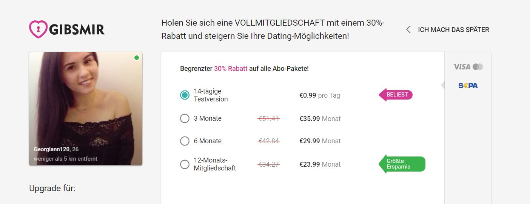Select the SEPA payment icon
The image size is (530, 204).
point(468,86)
